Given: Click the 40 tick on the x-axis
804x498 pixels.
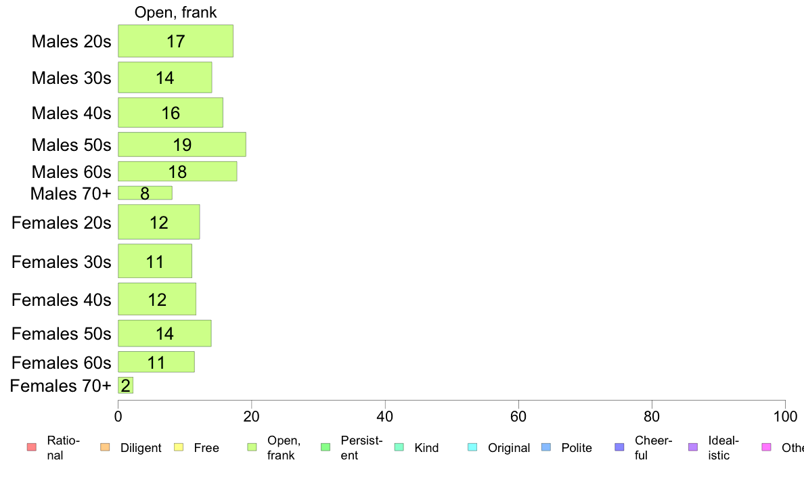Looking at the screenshot, I should click(384, 416).
